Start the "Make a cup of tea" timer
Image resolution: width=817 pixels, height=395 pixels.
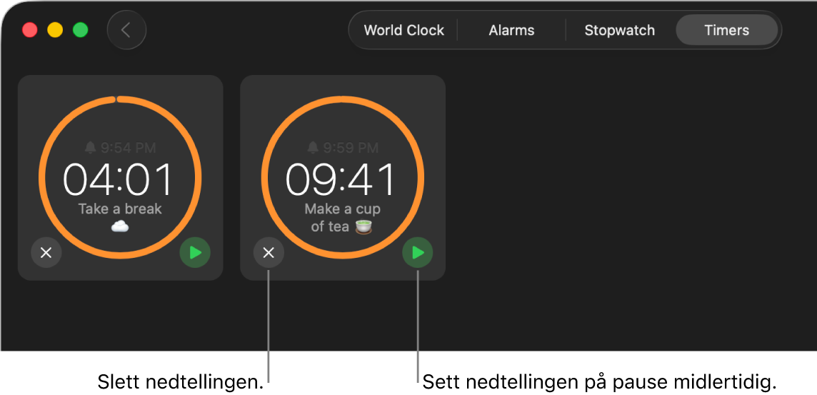[417, 253]
